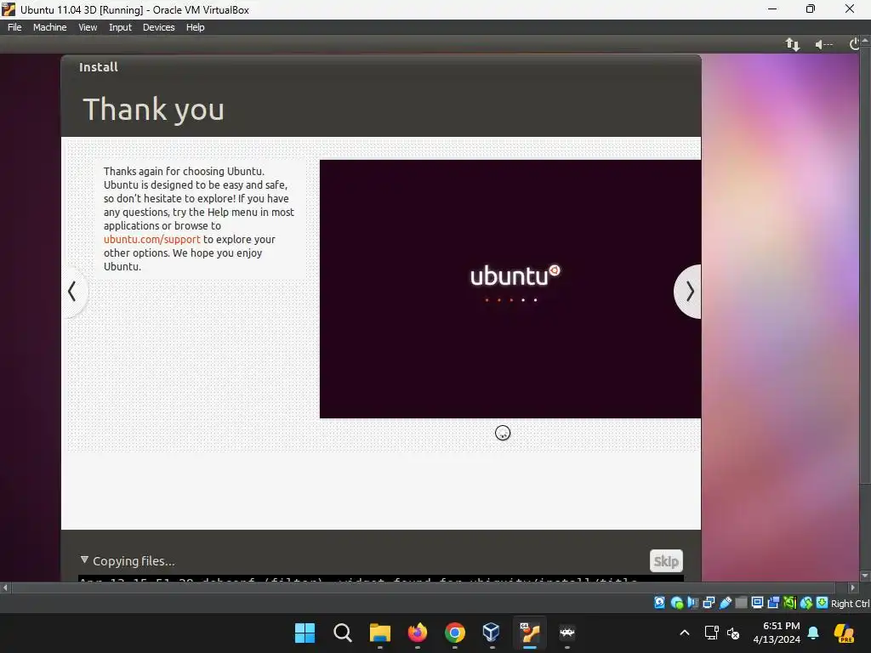Collapse the Copying files details expander

coord(84,559)
